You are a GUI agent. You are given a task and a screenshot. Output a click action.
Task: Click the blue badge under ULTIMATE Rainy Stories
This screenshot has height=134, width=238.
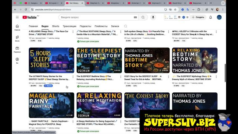pyautogui.click(x=48, y=86)
